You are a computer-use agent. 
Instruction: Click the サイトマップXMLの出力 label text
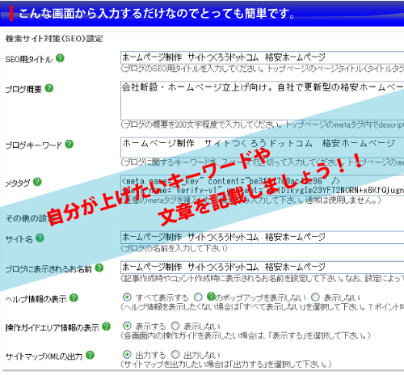[x=44, y=356]
